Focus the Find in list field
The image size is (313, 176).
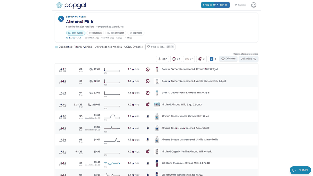pos(160,47)
